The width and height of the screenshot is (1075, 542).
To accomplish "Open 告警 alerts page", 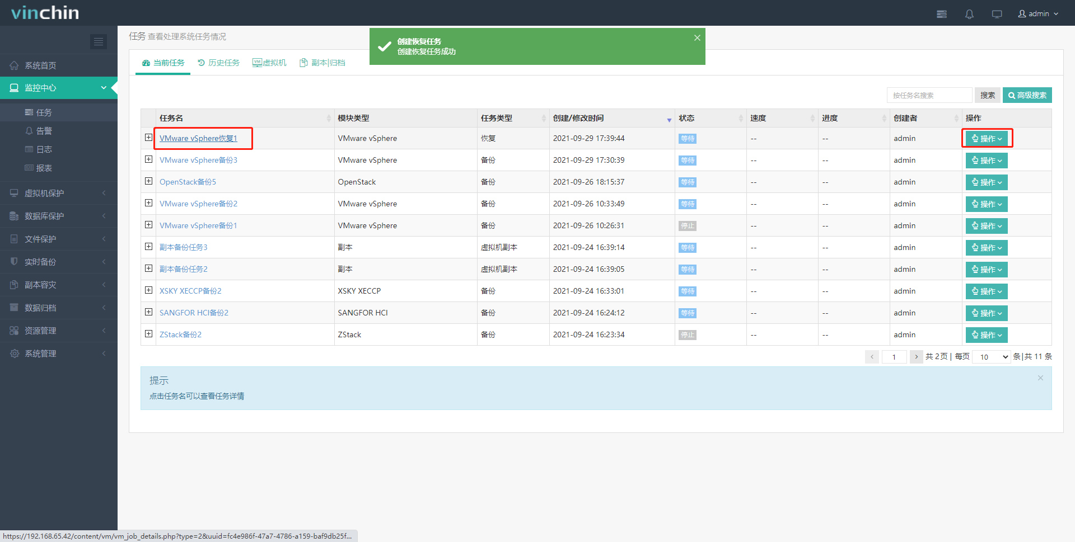I will point(59,131).
